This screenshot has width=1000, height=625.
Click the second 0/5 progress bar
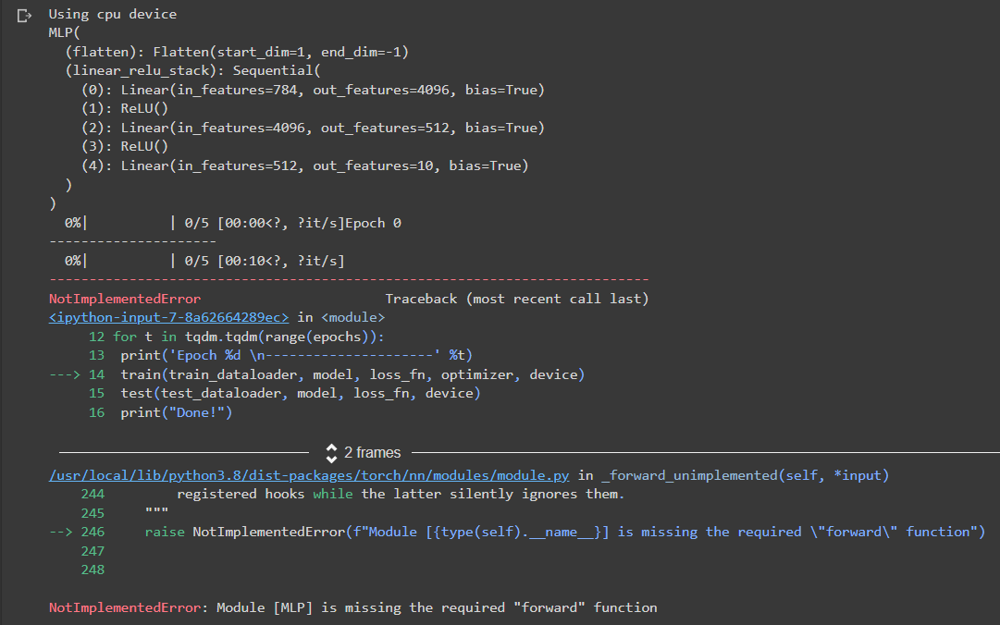pyautogui.click(x=185, y=260)
